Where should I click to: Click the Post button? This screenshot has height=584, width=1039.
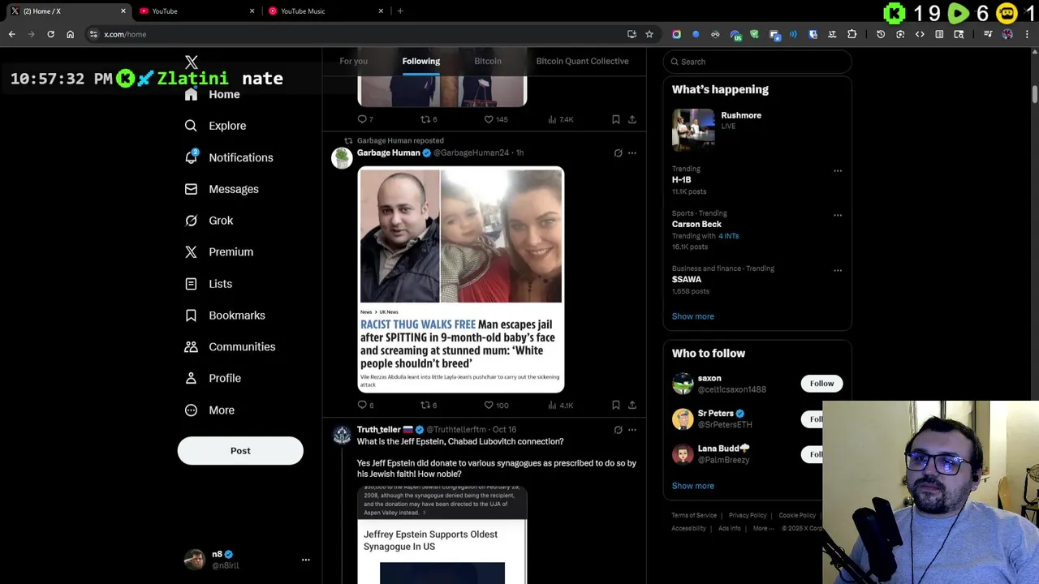click(x=240, y=451)
